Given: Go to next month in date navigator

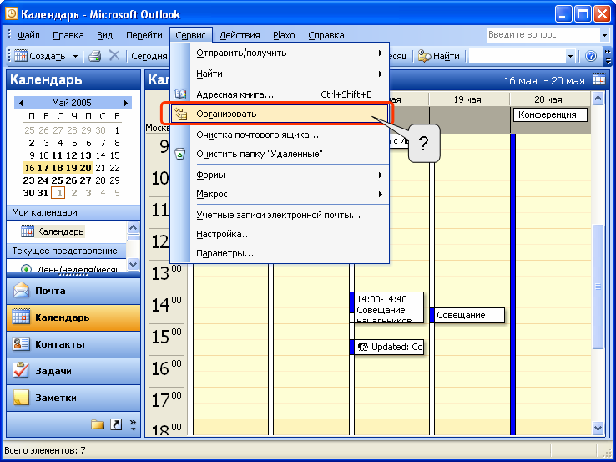Looking at the screenshot, I should 125,103.
